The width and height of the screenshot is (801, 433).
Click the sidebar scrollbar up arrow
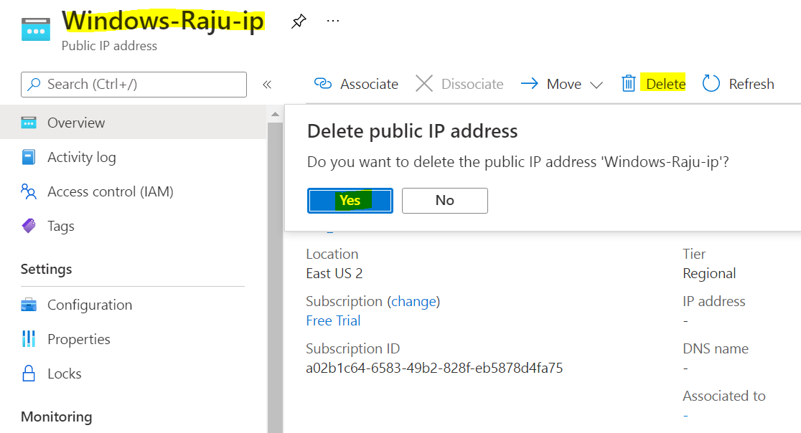pos(275,114)
